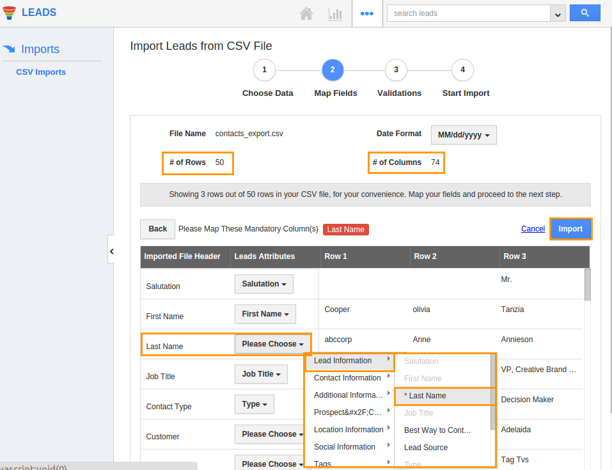
Task: Select the Adelaida cell
Action: point(516,430)
